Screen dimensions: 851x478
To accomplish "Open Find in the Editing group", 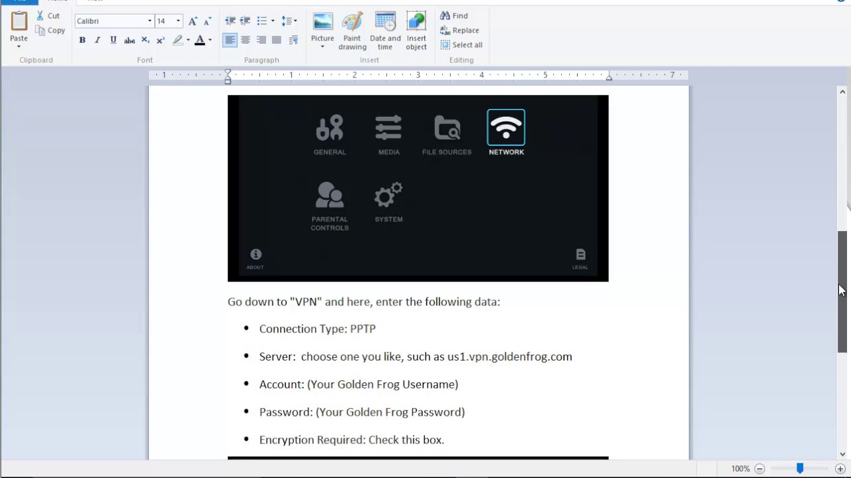I will point(454,15).
